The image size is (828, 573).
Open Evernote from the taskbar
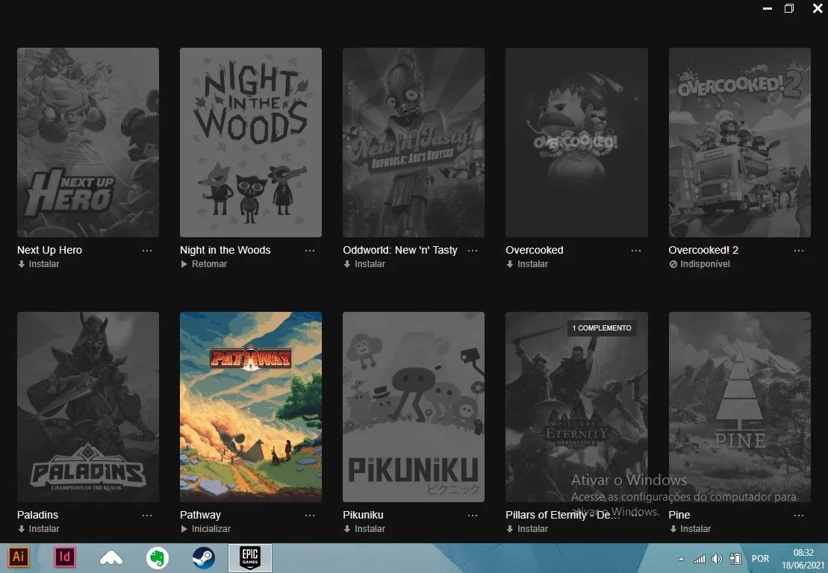coord(158,557)
